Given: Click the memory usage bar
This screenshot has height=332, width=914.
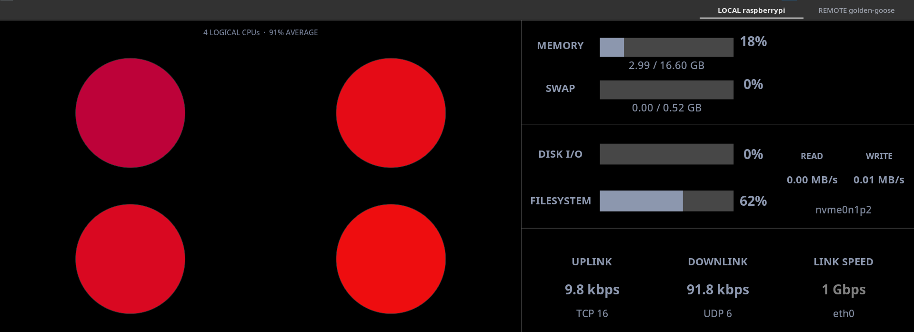Looking at the screenshot, I should point(666,47).
